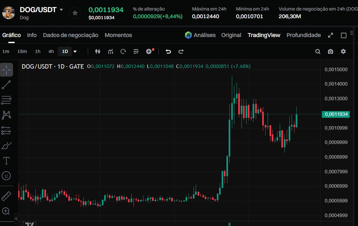
Task: Expand the timeframe dropdown arrow
Action: coord(75,52)
